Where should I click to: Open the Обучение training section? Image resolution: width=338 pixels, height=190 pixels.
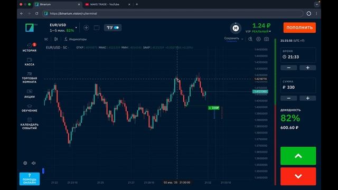[30, 108]
